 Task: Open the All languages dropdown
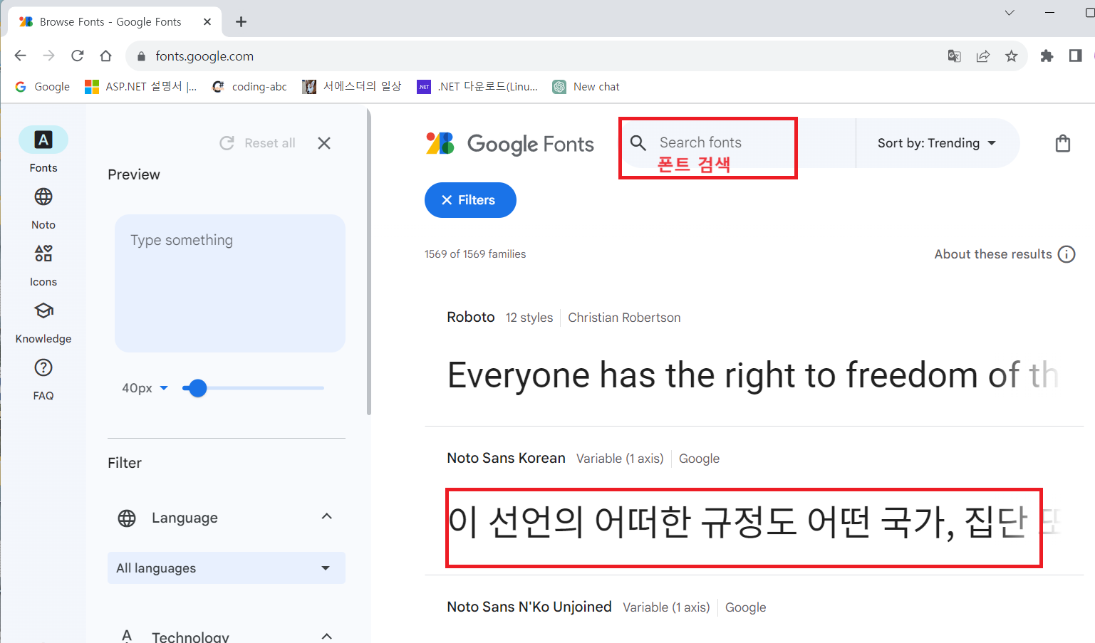coord(227,568)
